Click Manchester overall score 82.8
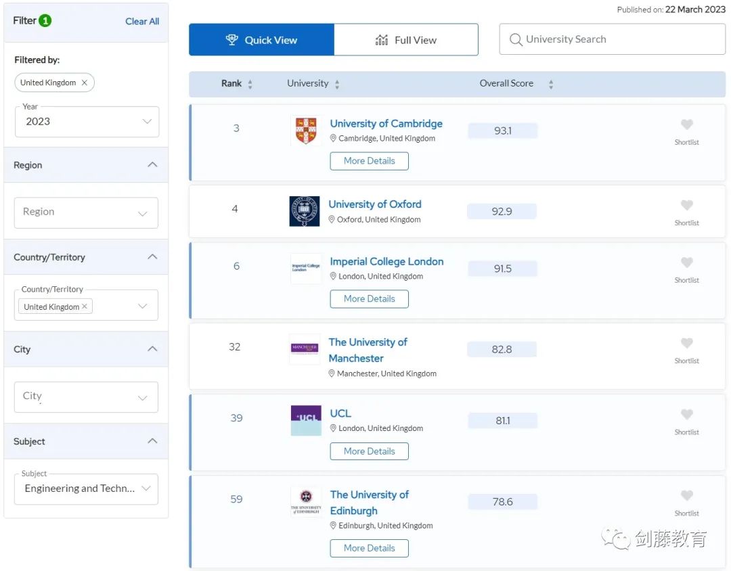Viewport: 731px width, 571px height. (502, 349)
